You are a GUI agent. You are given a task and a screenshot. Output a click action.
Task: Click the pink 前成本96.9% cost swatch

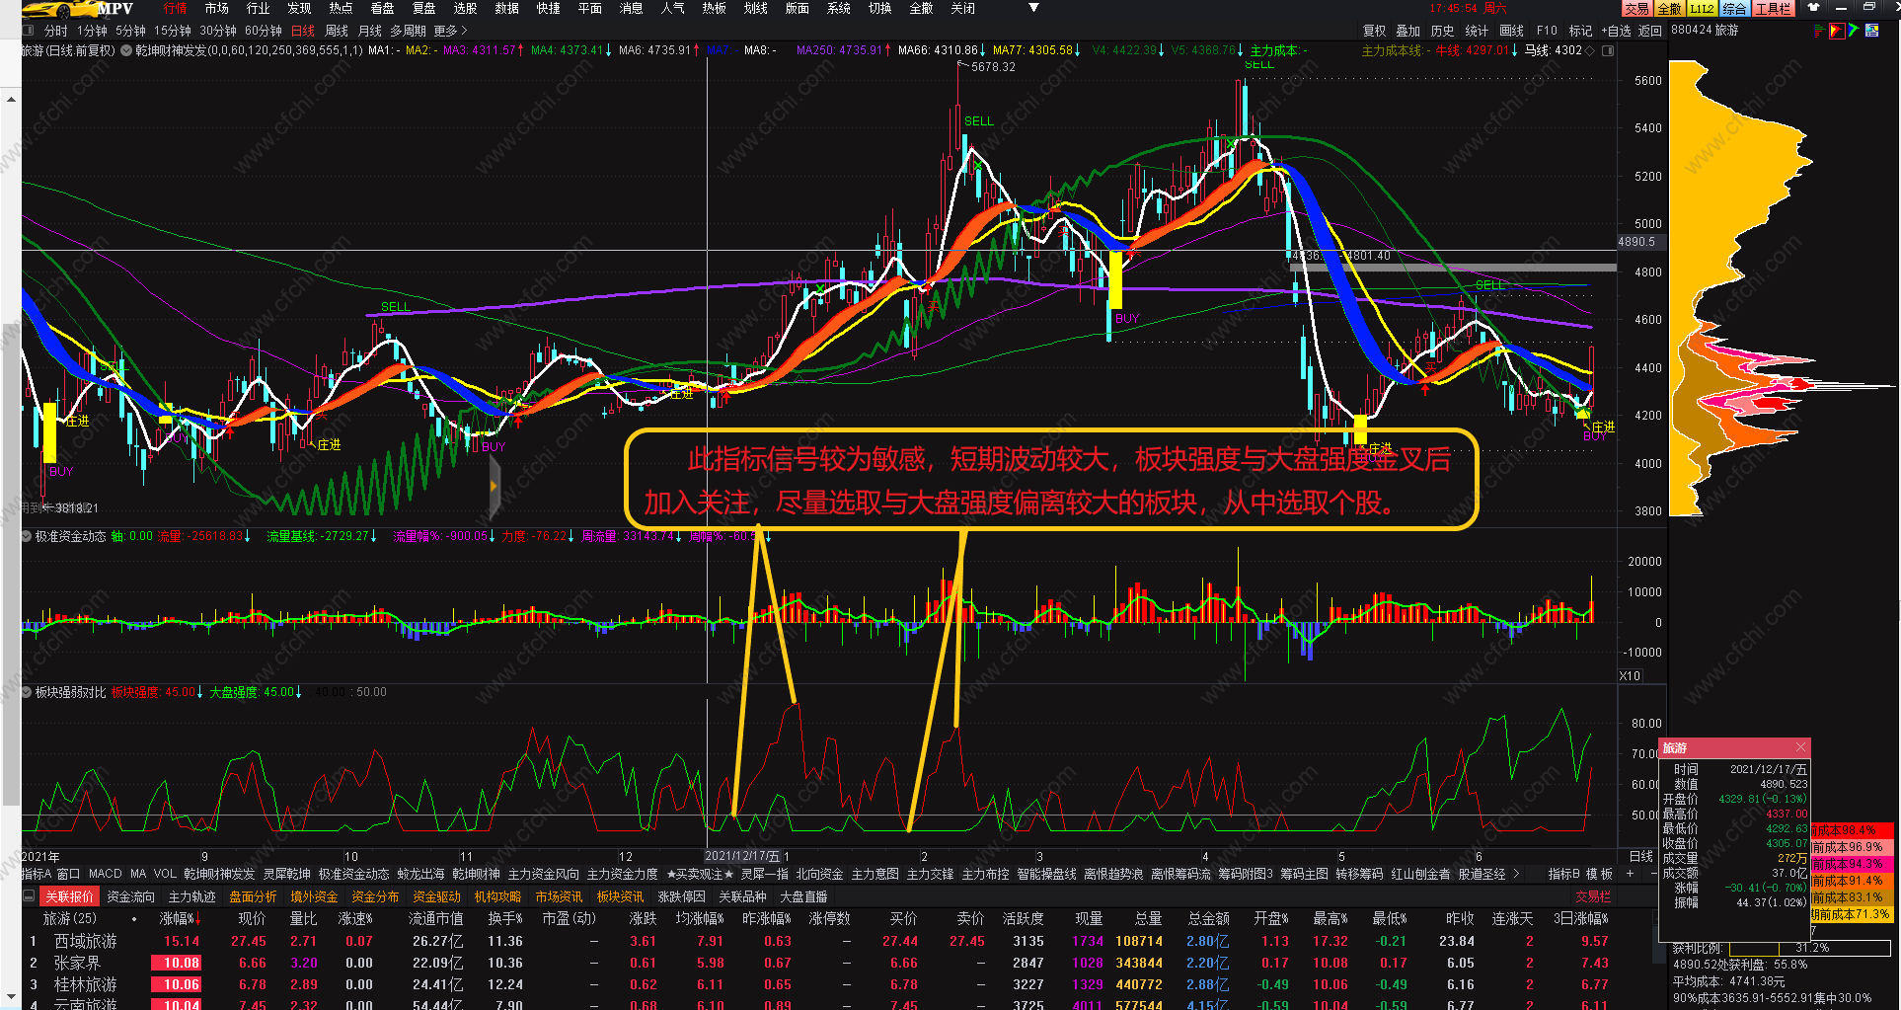point(1853,847)
